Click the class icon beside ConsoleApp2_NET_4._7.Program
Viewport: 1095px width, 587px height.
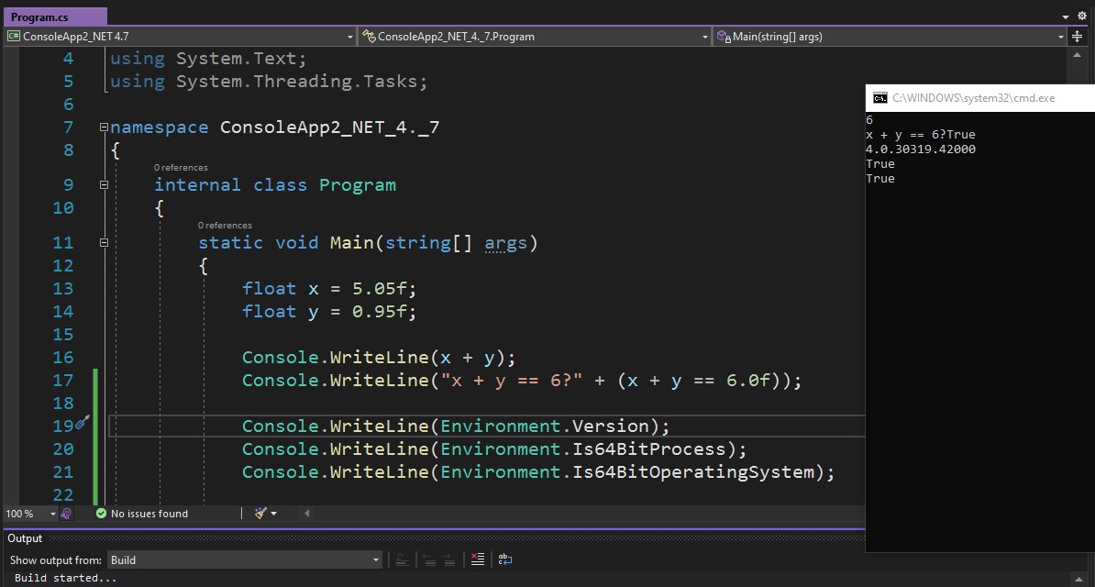370,37
